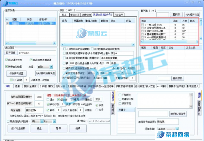Click the 打开微信 button
Screen dimensions: 204x141
11,53
